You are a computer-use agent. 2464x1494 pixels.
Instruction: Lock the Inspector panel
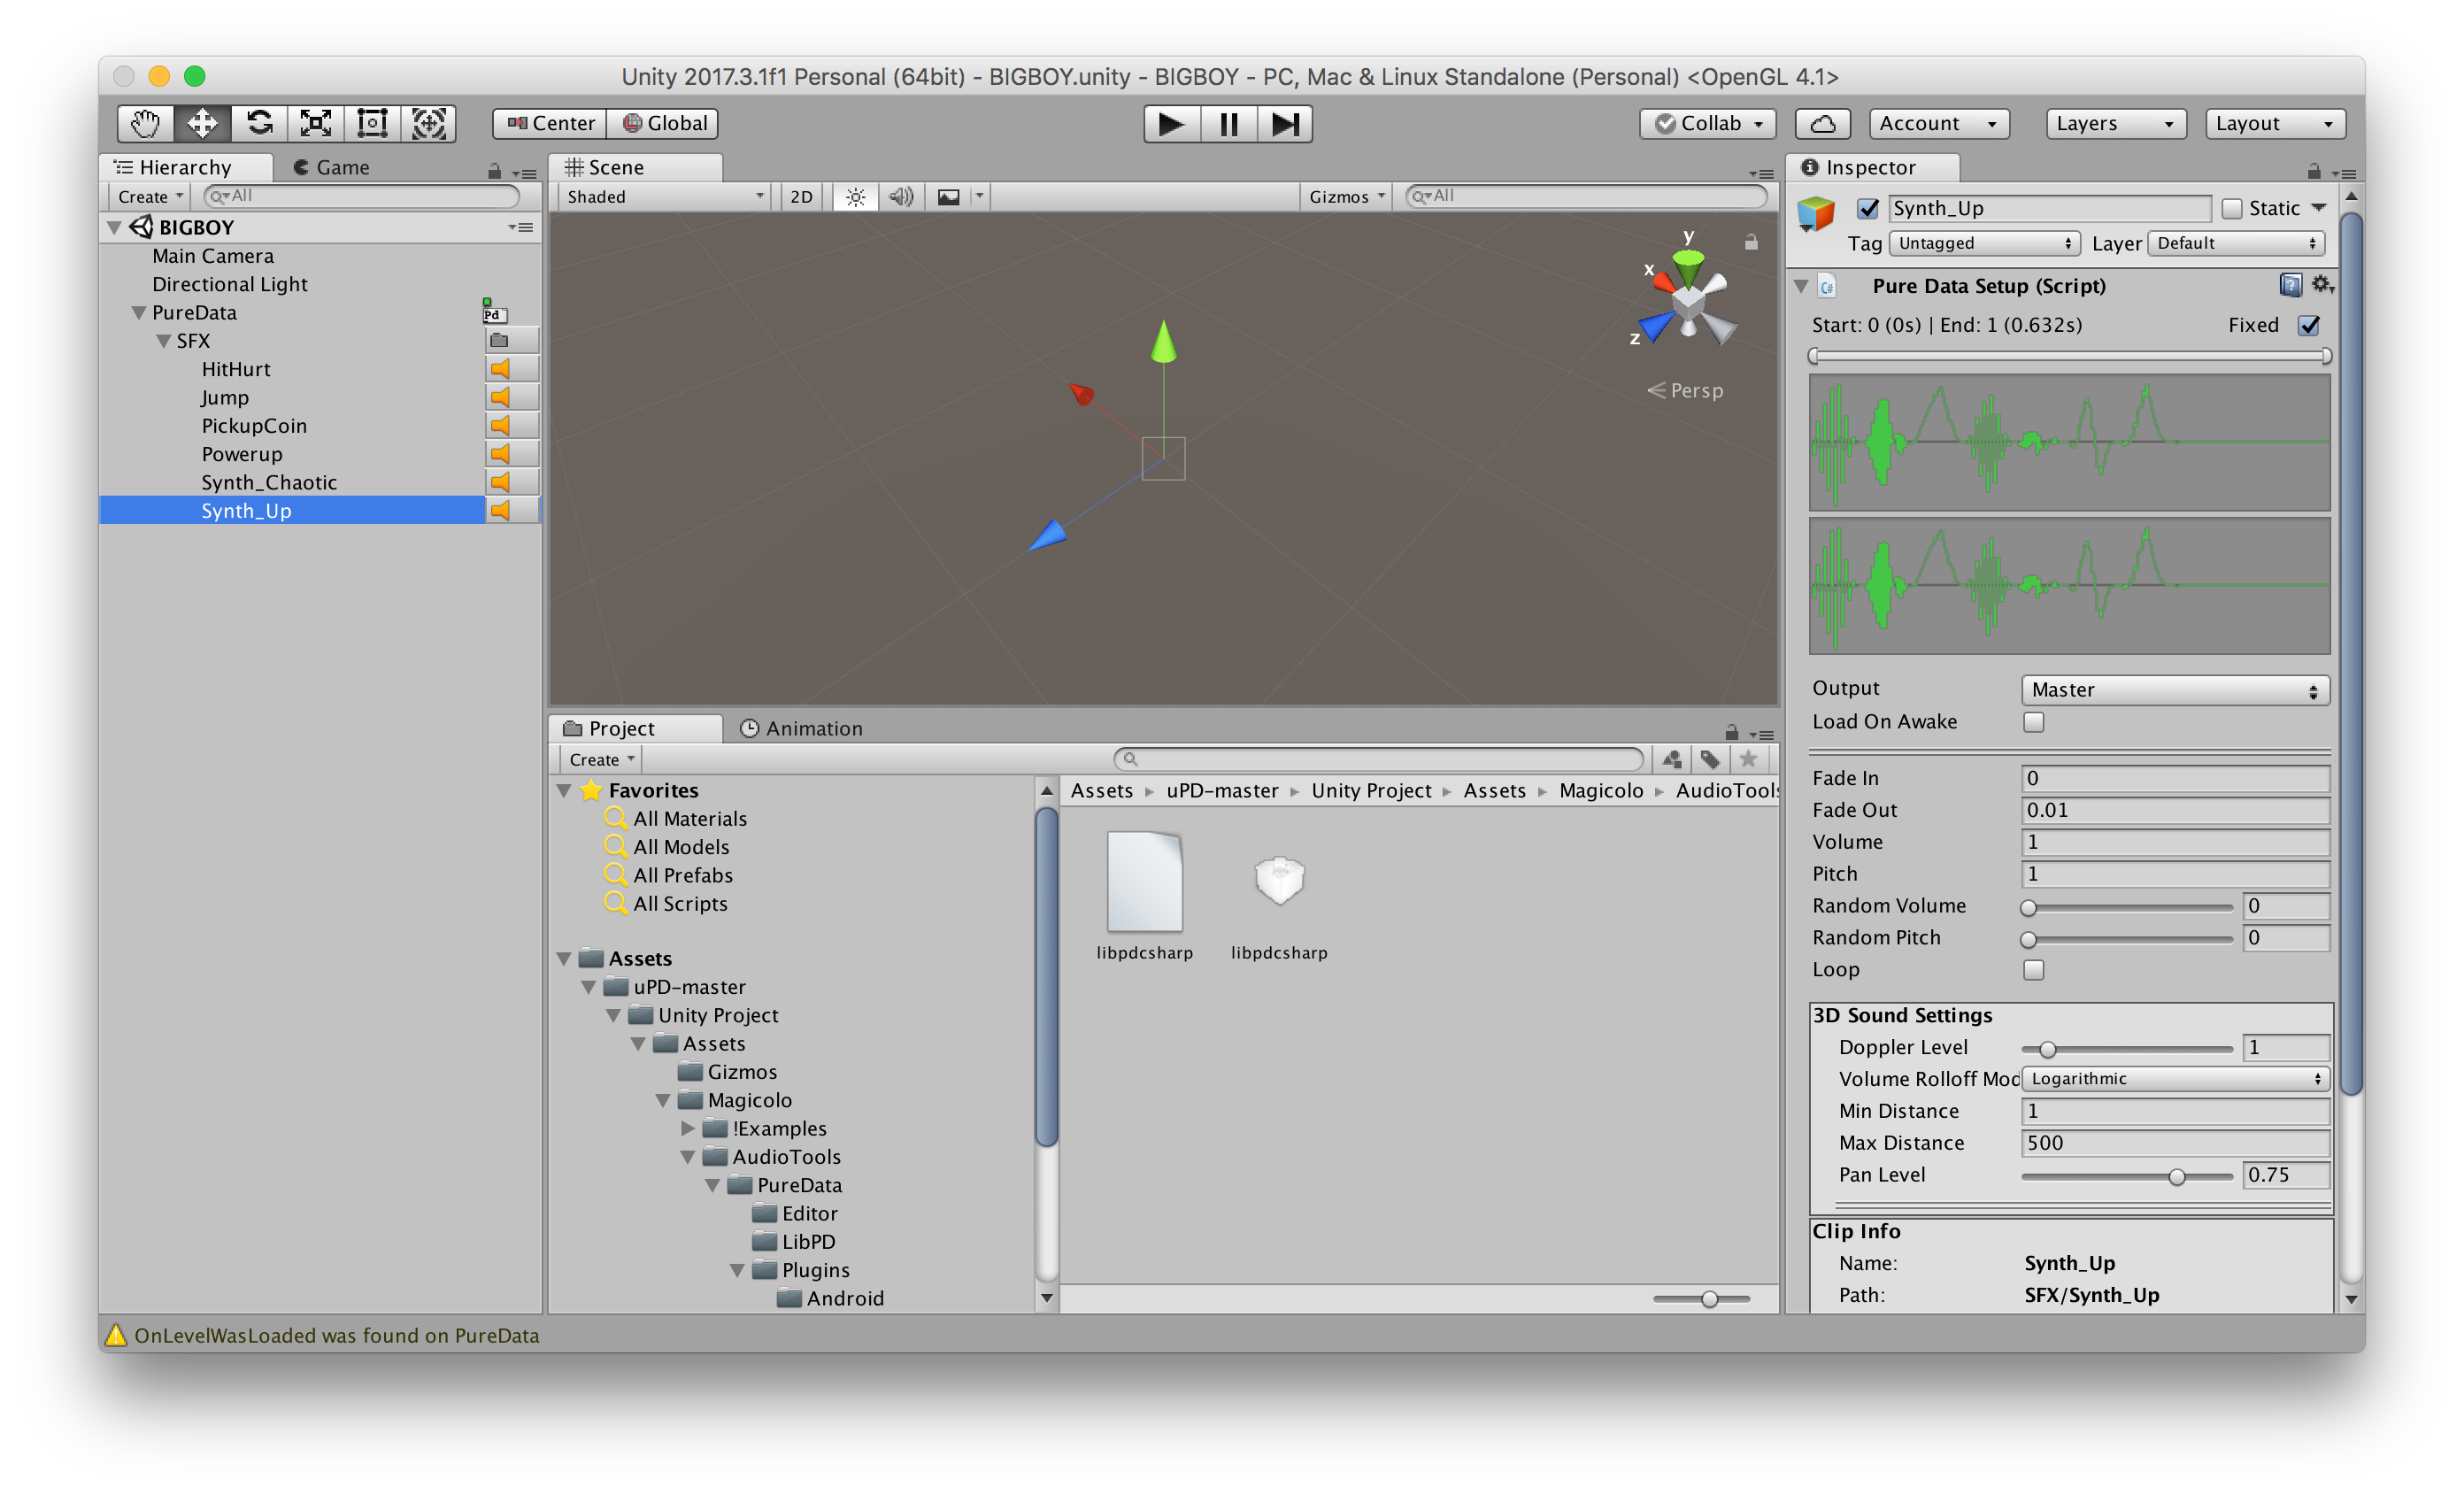[x=2313, y=171]
